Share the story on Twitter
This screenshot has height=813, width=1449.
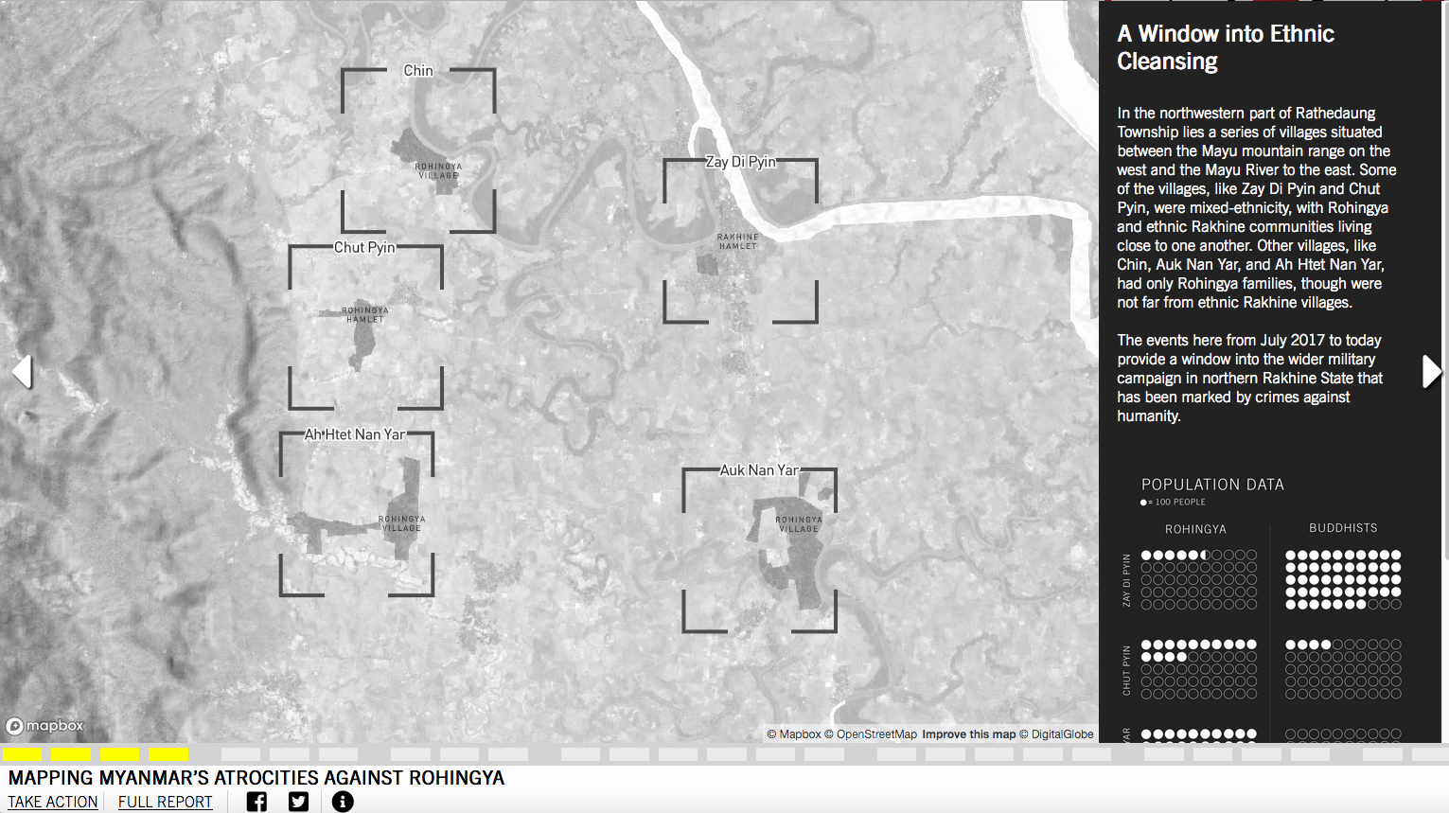298,802
